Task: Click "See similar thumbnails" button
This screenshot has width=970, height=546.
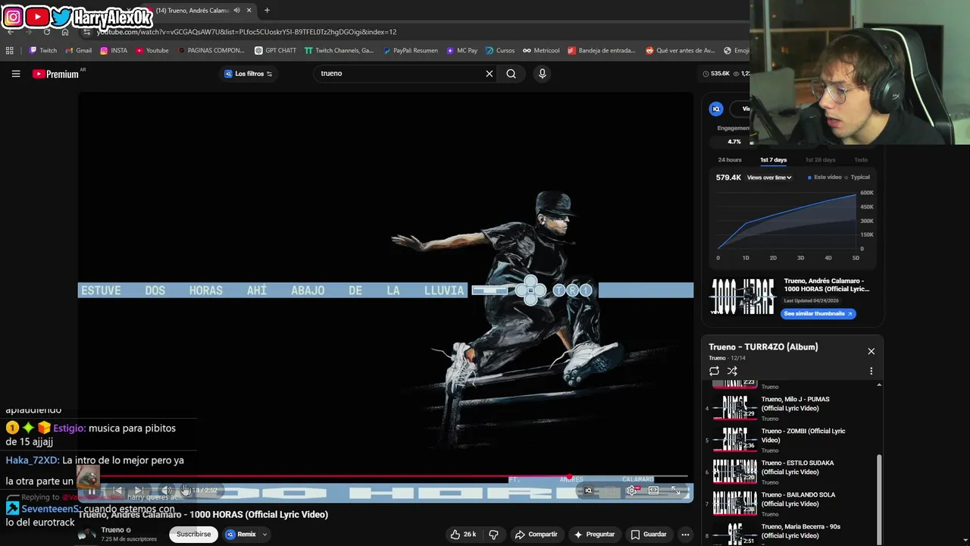Action: coord(818,314)
